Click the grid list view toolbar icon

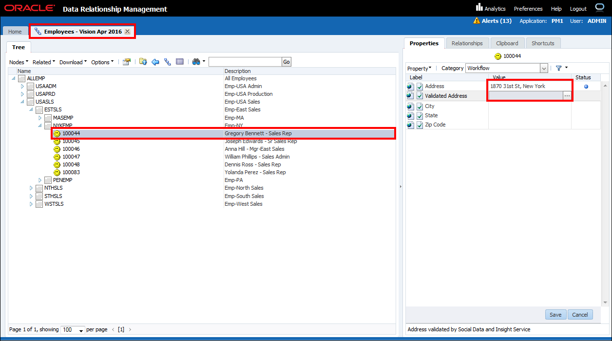(180, 62)
